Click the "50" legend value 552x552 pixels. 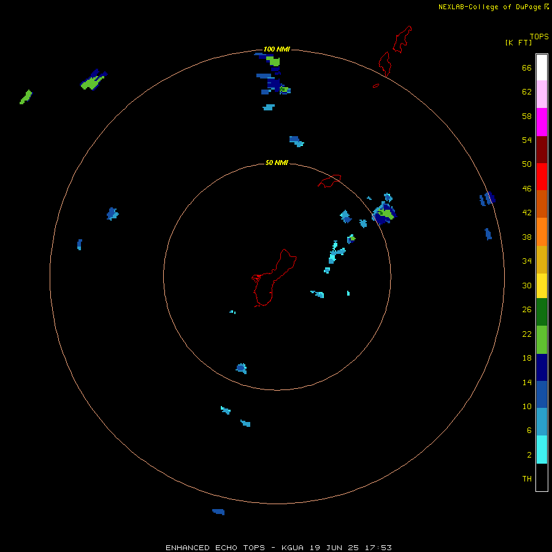[527, 164]
